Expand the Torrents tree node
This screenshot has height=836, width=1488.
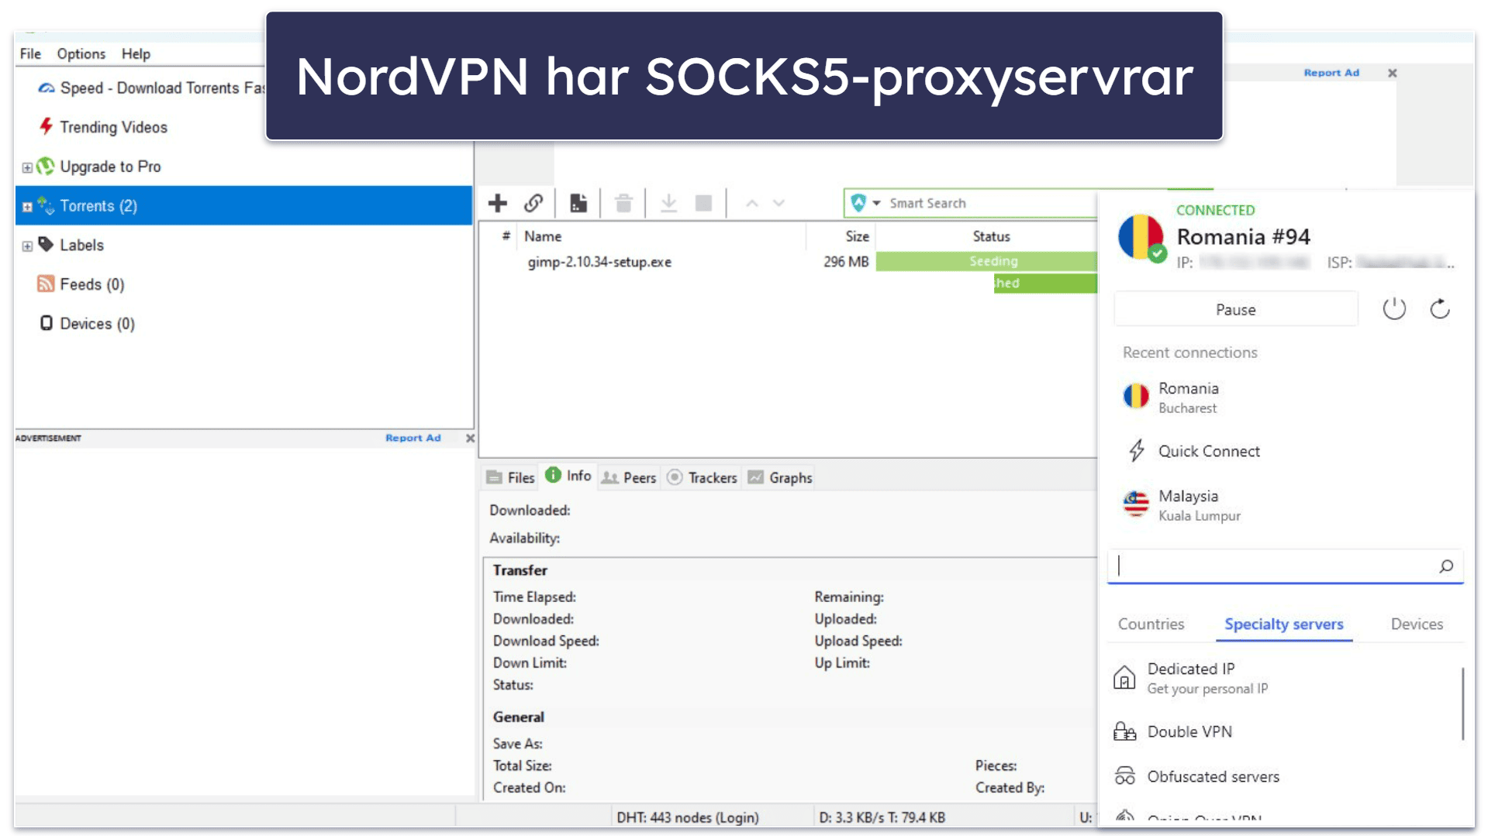coord(27,207)
